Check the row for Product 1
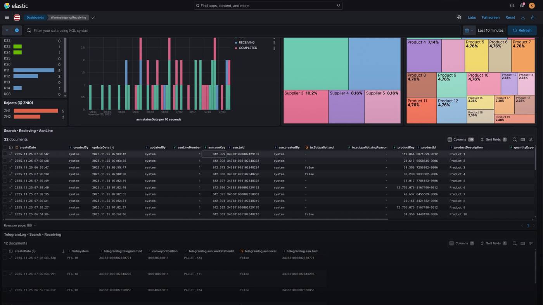Viewport: 543px width, 305px height. (x=5, y=154)
